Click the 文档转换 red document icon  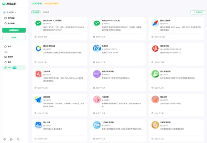(38, 74)
